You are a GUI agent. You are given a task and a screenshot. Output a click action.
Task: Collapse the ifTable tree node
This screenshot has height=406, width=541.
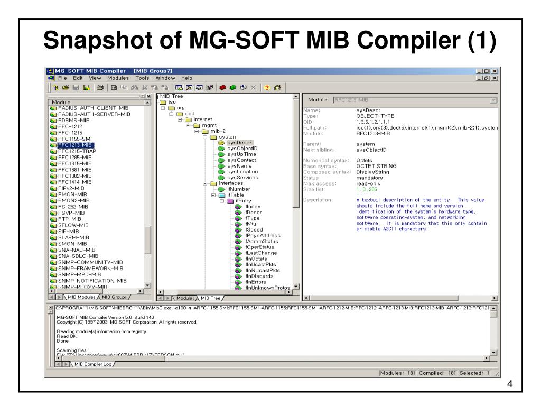click(x=213, y=195)
